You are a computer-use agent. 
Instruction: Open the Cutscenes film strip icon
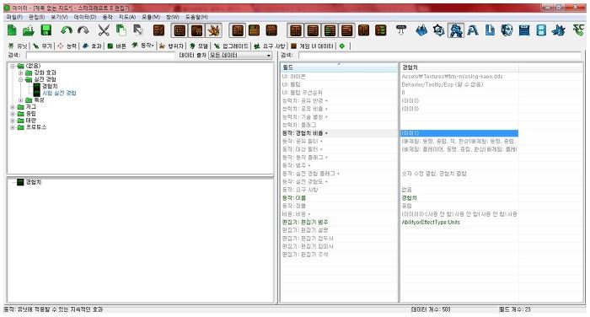pos(541,30)
